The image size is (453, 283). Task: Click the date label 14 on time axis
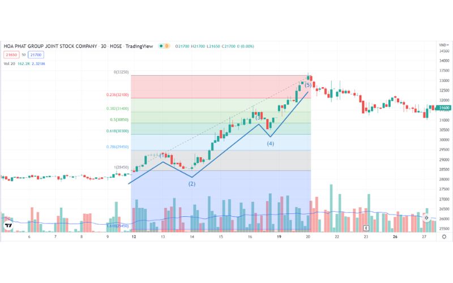pyautogui.click(x=192, y=237)
